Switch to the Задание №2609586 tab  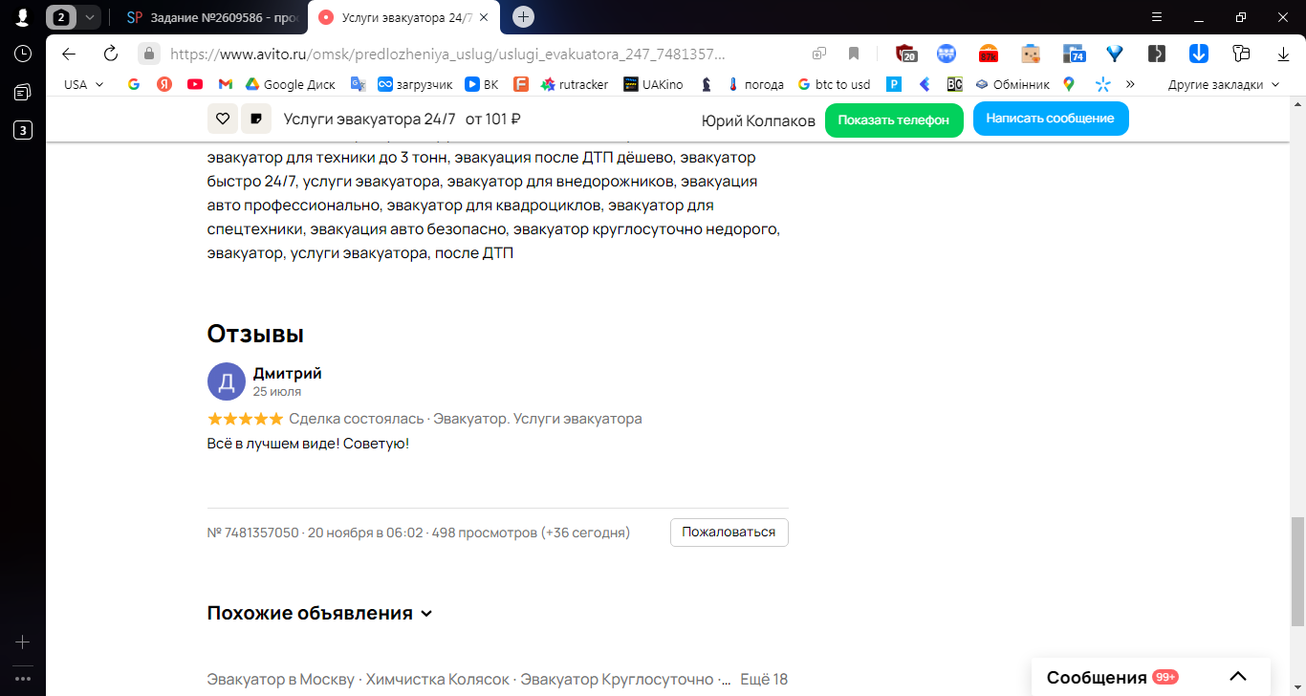coord(214,17)
